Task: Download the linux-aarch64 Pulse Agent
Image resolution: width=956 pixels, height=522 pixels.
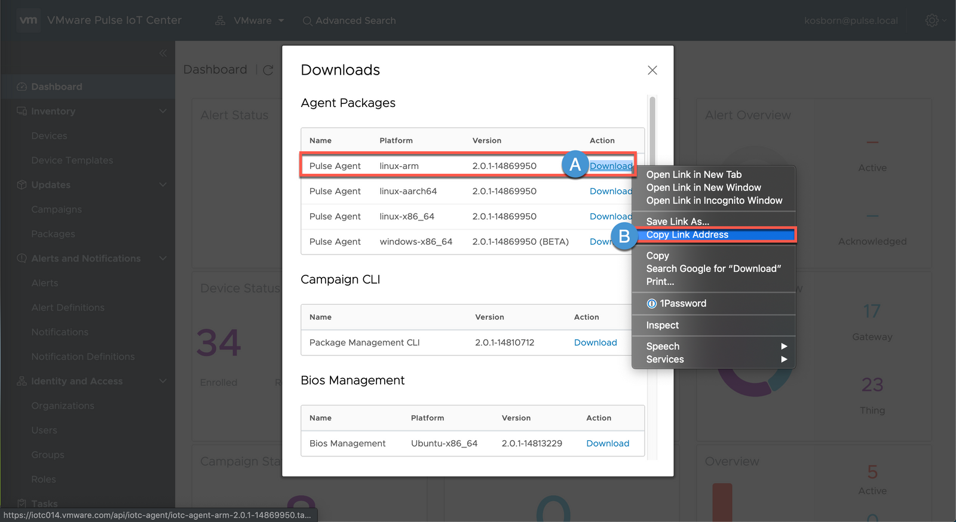Action: coord(611,191)
